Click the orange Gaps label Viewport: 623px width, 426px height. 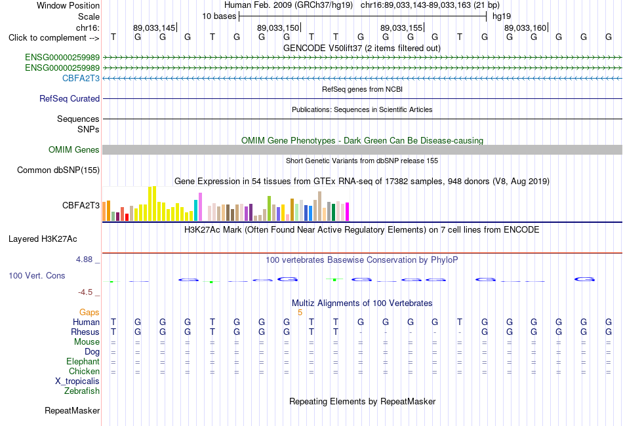(89, 313)
